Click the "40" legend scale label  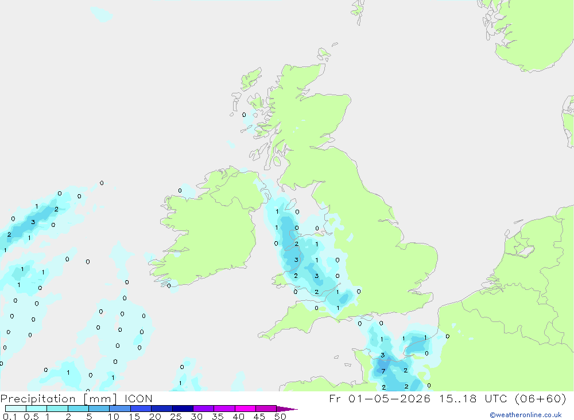point(239,417)
